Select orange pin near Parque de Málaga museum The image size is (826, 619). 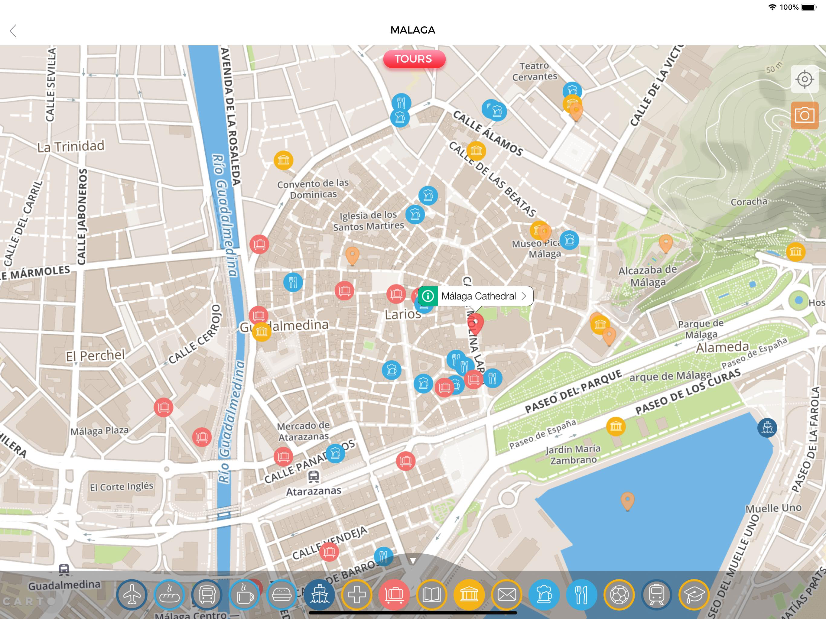(x=609, y=336)
